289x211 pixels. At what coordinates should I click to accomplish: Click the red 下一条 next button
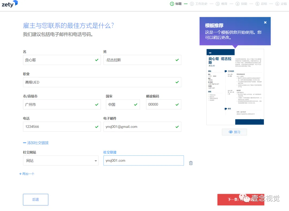click(241, 200)
